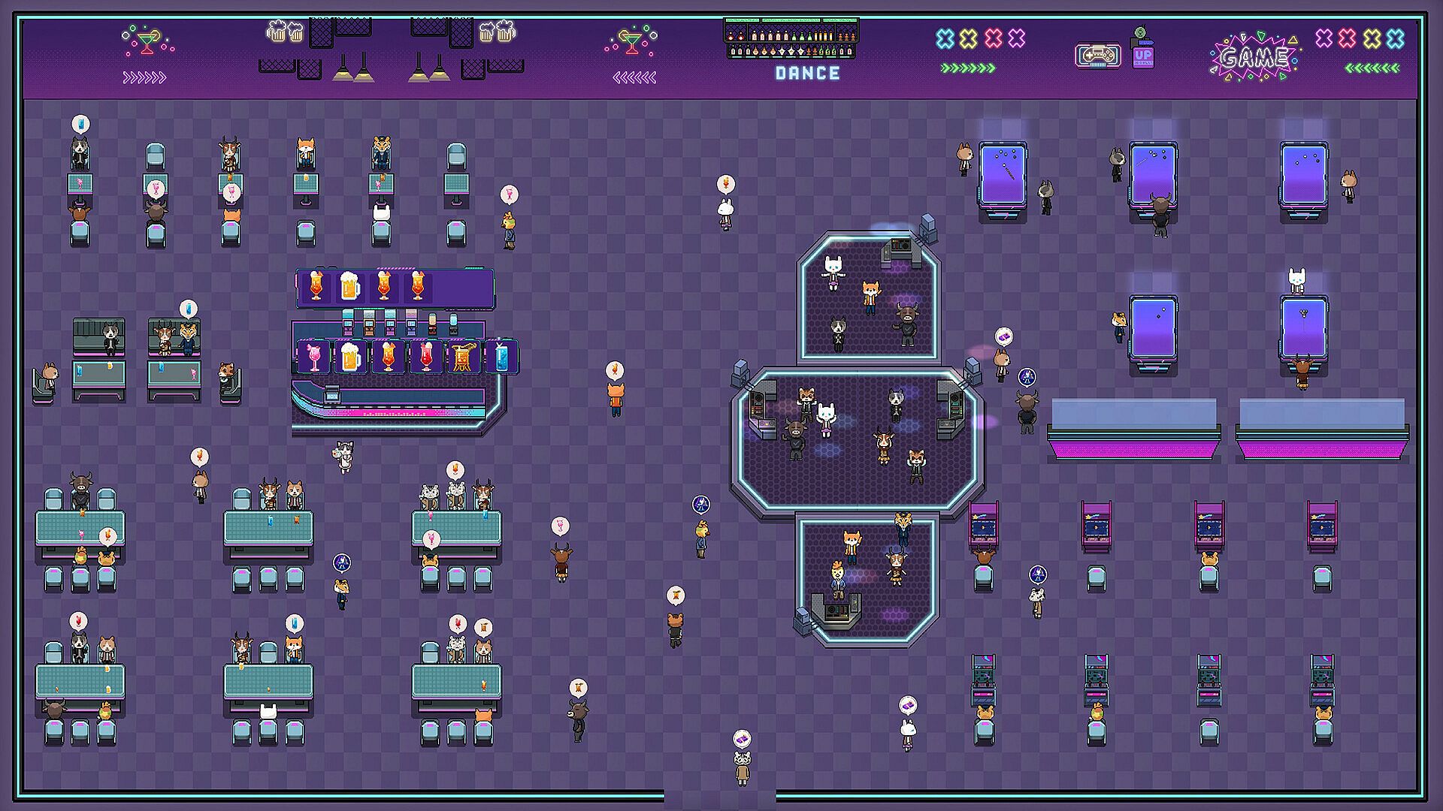Select the pink cocktail on the bar menu
The image size is (1443, 811).
314,357
